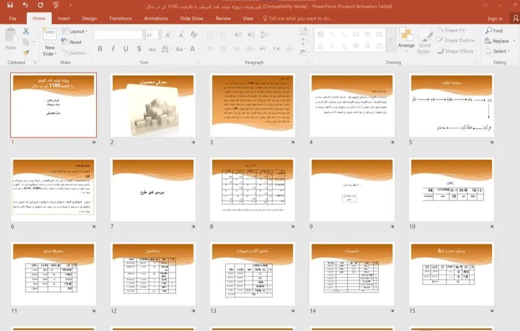Open the Select dropdown in Editing group
Screen dimensions: 520x331
coord(498,51)
